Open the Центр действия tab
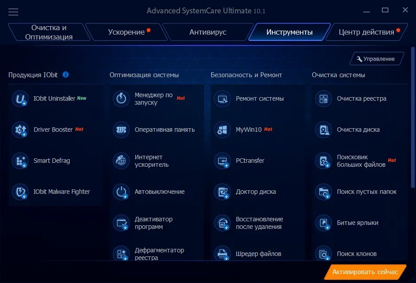416x283 pixels. click(366, 32)
